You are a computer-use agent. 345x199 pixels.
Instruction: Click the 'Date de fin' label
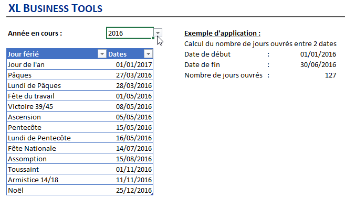pos(202,65)
